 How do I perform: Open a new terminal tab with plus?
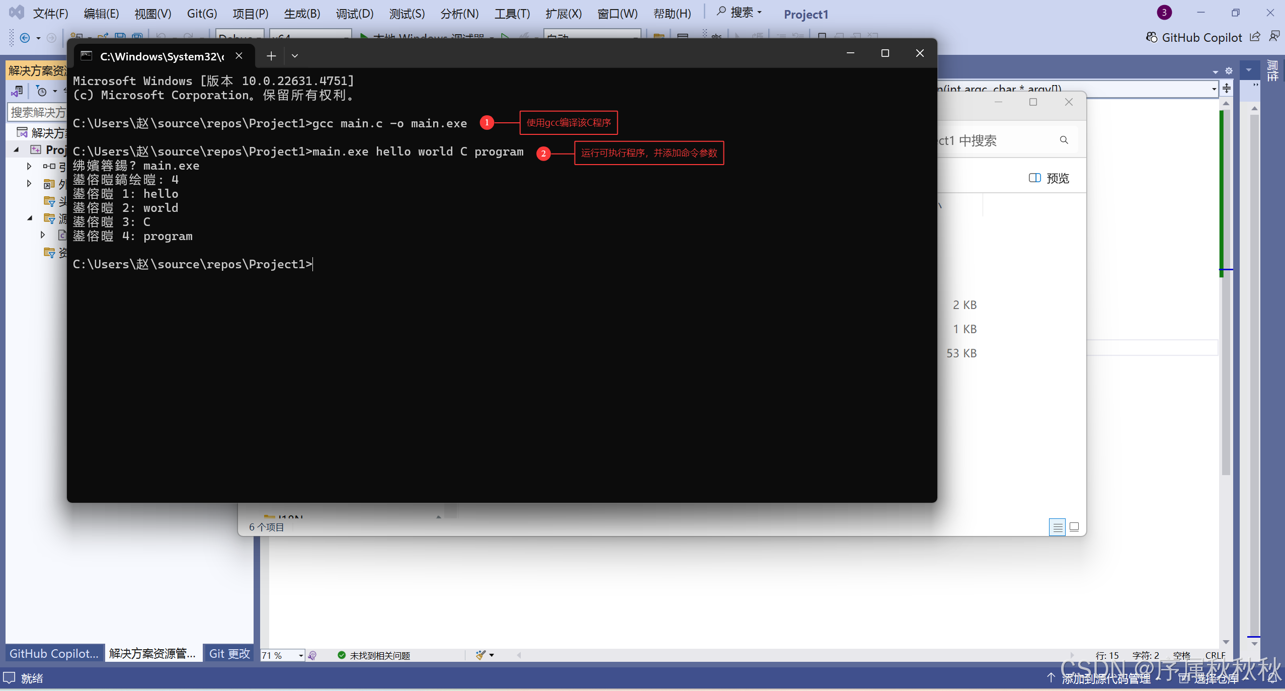pos(271,56)
